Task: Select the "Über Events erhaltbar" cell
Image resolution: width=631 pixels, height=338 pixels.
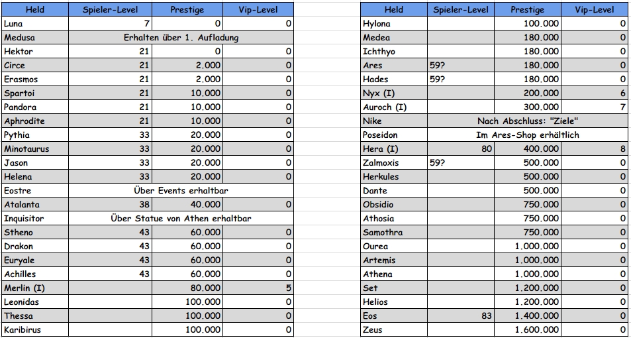Action: point(181,191)
